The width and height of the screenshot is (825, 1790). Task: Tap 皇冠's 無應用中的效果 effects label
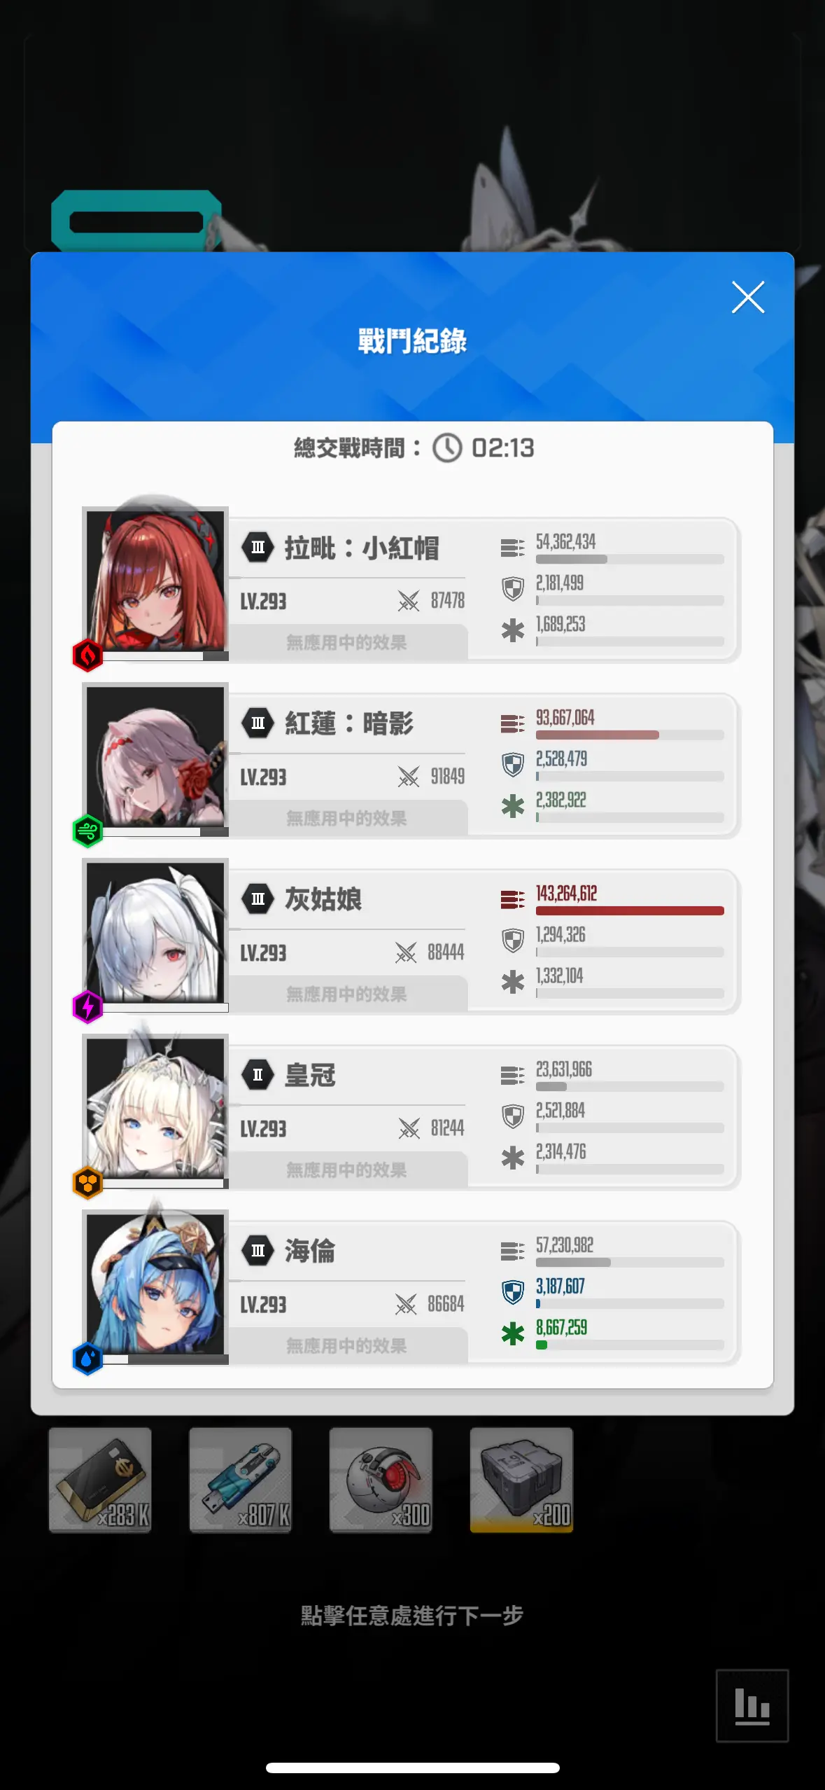346,1170
